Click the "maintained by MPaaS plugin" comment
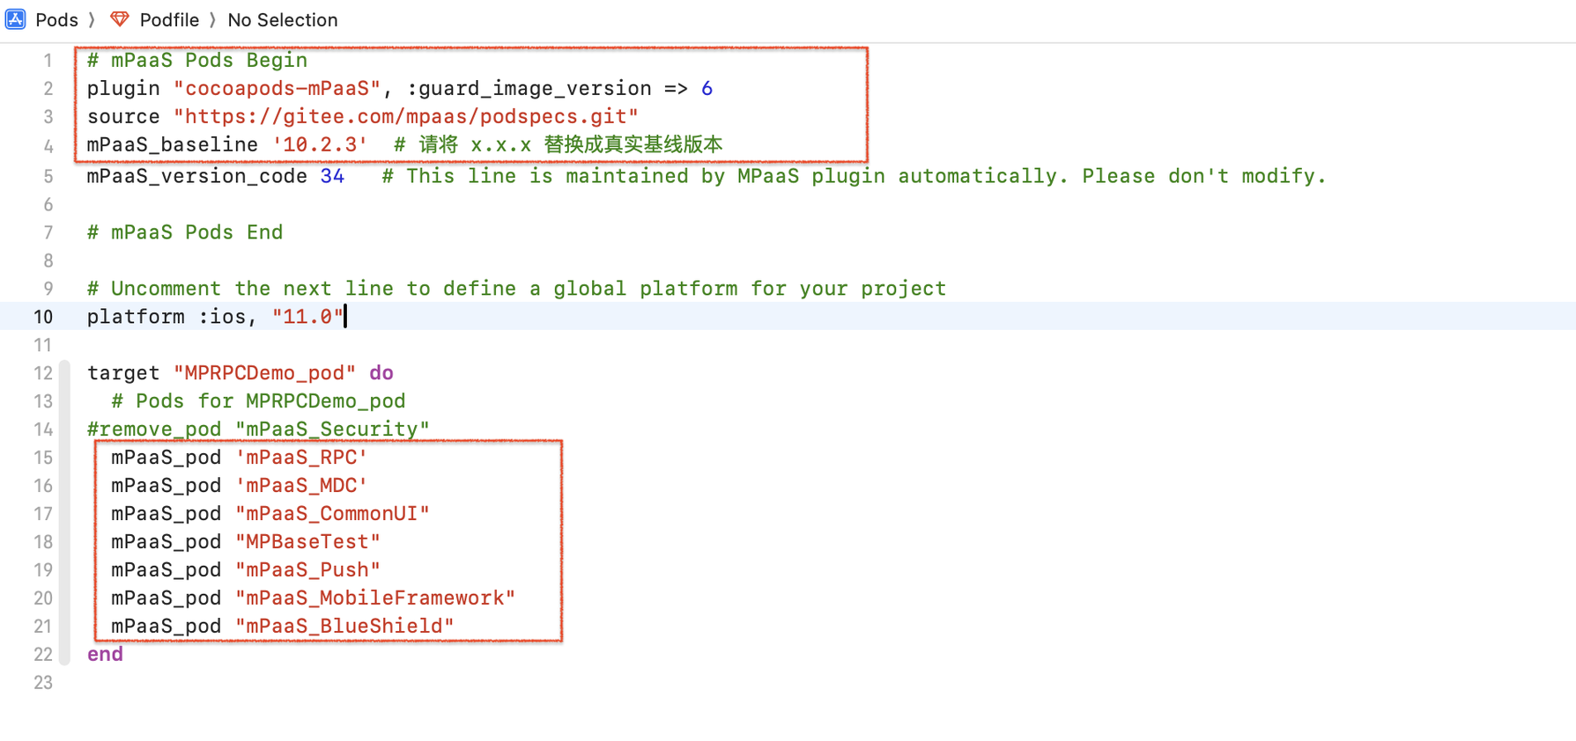This screenshot has width=1576, height=741. 854,176
